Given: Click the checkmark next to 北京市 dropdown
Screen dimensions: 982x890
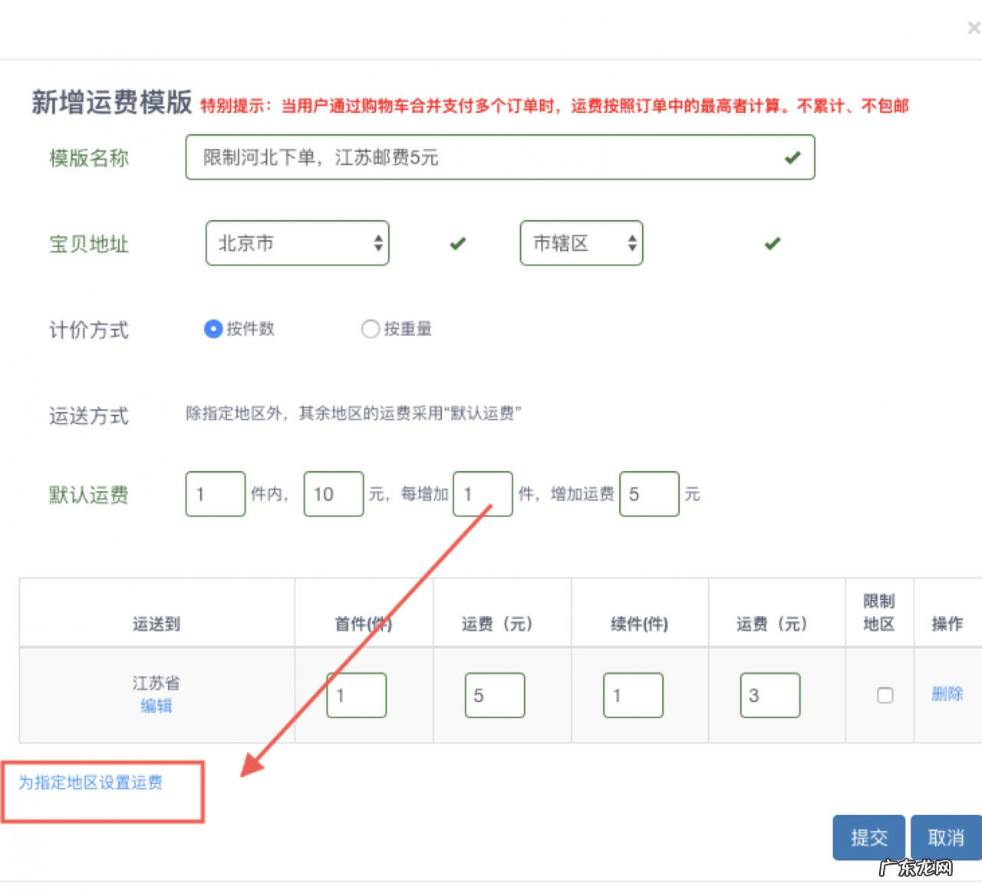Looking at the screenshot, I should [457, 243].
